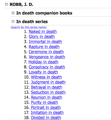Expand In death companion books section
Image resolution: width=111 pixels, height=120 pixels.
click(x=13, y=13)
